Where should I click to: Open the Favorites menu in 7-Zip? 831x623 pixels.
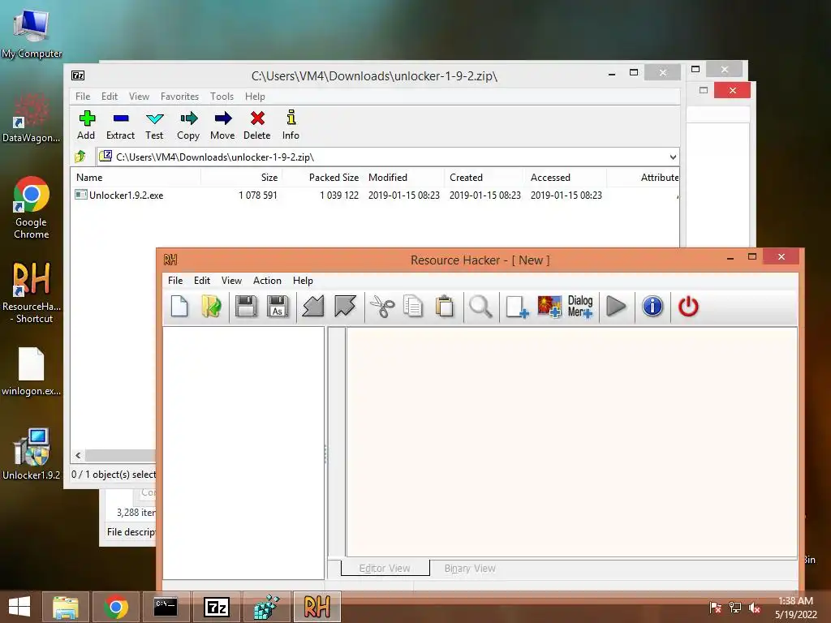click(x=179, y=97)
